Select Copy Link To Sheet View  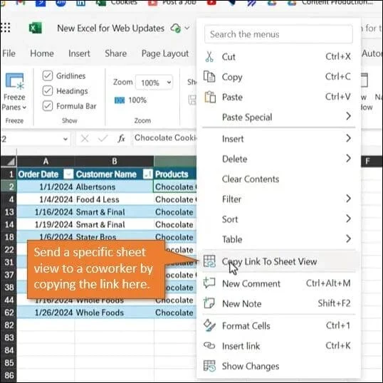click(278, 261)
